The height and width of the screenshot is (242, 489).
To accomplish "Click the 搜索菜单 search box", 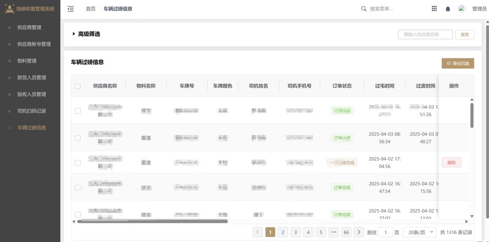I will pyautogui.click(x=381, y=9).
